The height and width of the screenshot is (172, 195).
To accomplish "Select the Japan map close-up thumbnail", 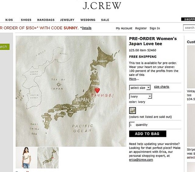I will pos(48,158).
